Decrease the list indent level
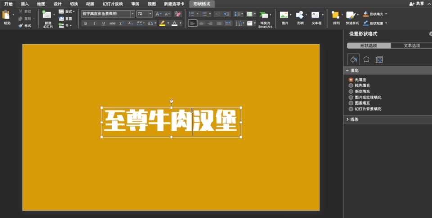Image resolution: width=432 pixels, height=218 pixels. tap(217, 14)
